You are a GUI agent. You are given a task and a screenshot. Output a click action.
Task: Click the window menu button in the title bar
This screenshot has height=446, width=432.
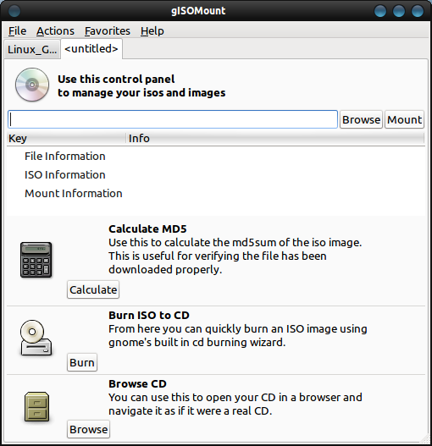coord(14,11)
